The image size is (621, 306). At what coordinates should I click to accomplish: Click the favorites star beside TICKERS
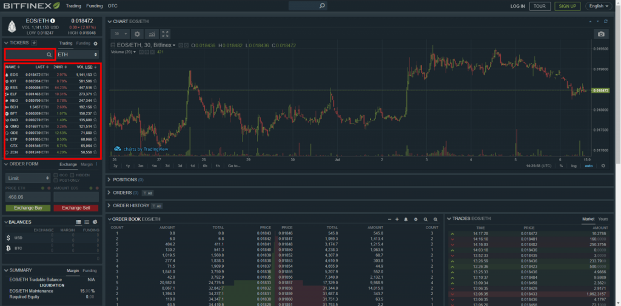(35, 43)
